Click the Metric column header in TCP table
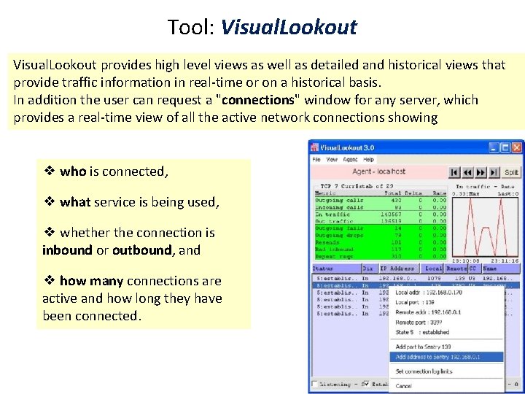525x394 pixels. tap(325, 193)
